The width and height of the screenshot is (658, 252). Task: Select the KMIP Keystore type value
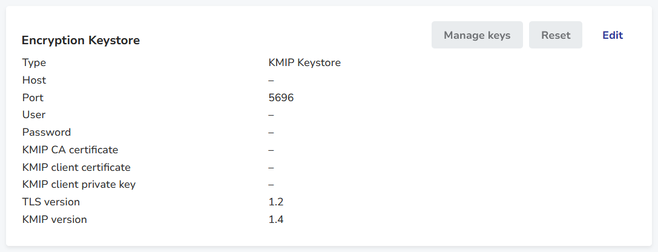click(304, 63)
